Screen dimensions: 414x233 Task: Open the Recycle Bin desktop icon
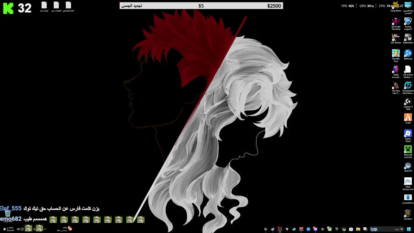[x=8, y=216]
